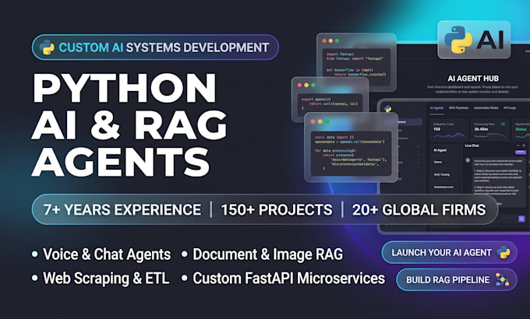
Task: Click the red dot on the export openai code window
Action: click(299, 85)
